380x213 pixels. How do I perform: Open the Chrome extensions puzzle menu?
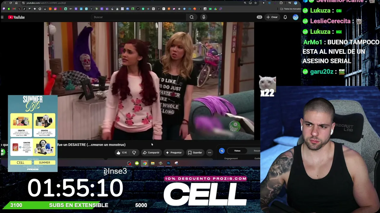[x=281, y=3]
